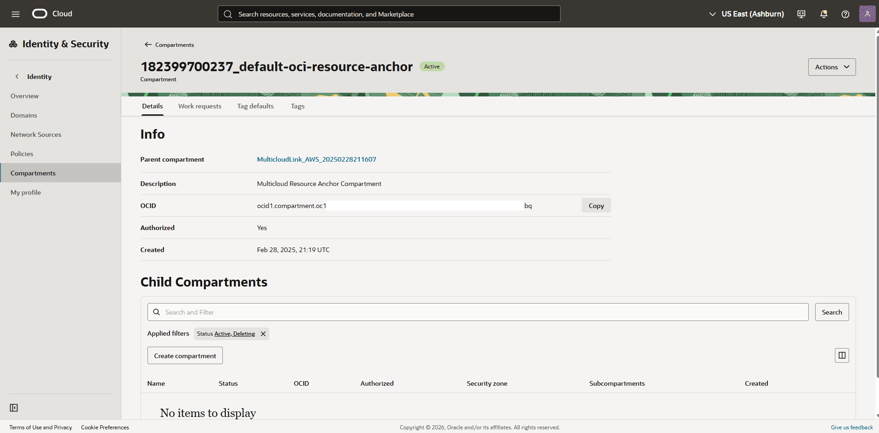
Task: Click the OCID column header
Action: 301,383
